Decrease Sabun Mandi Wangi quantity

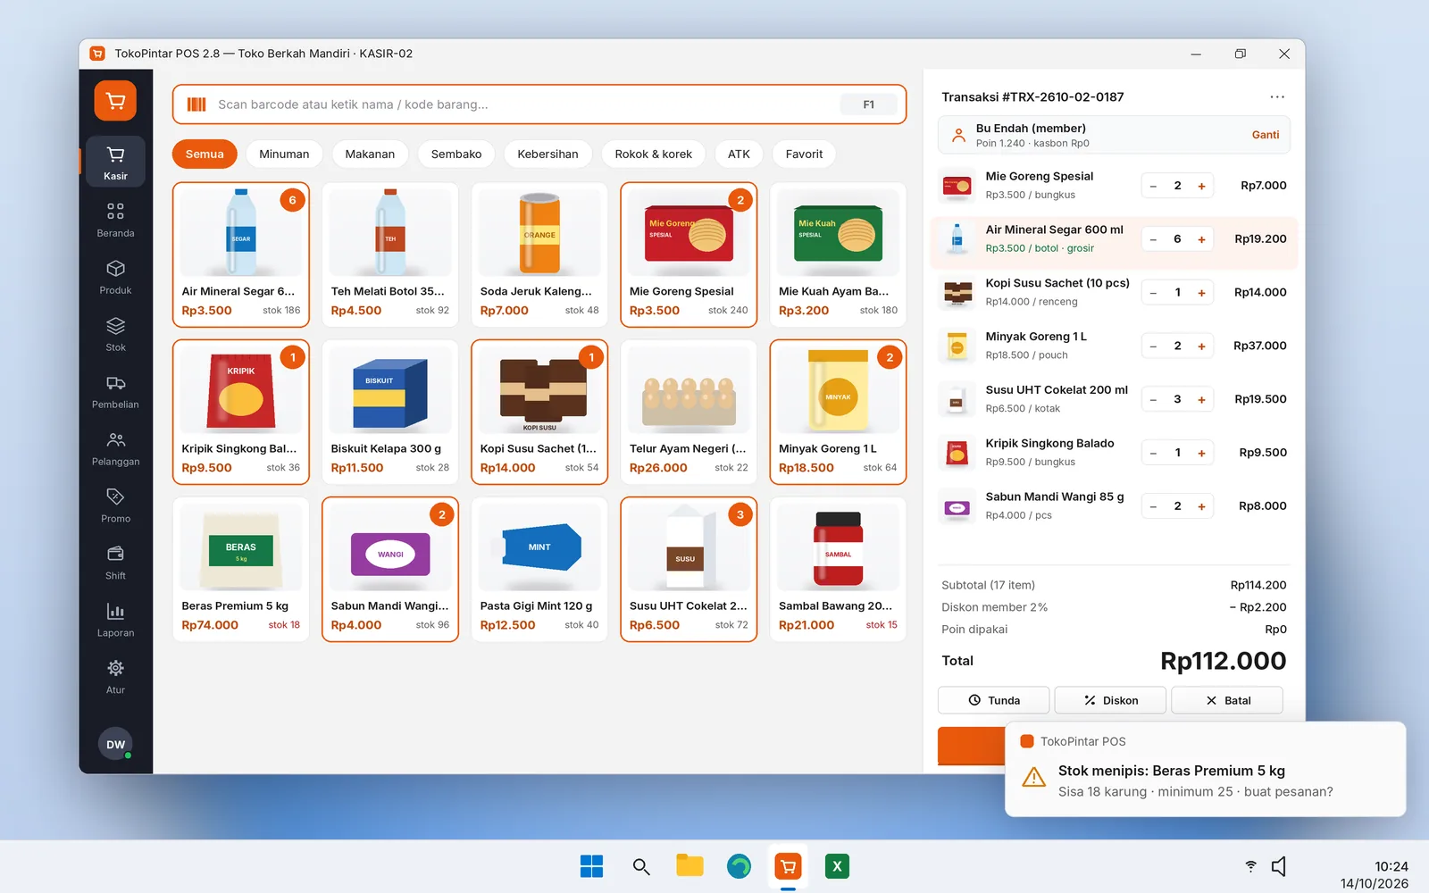tap(1153, 506)
